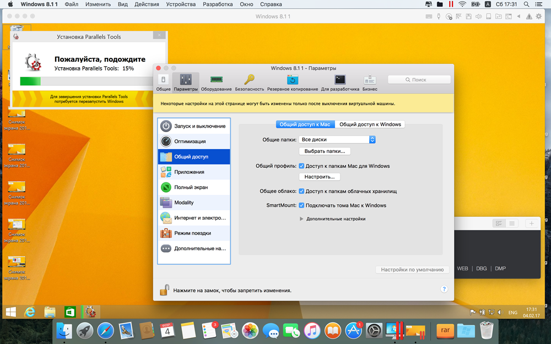
Task: Click the warning triangle in VM title bar
Action: coord(529,17)
